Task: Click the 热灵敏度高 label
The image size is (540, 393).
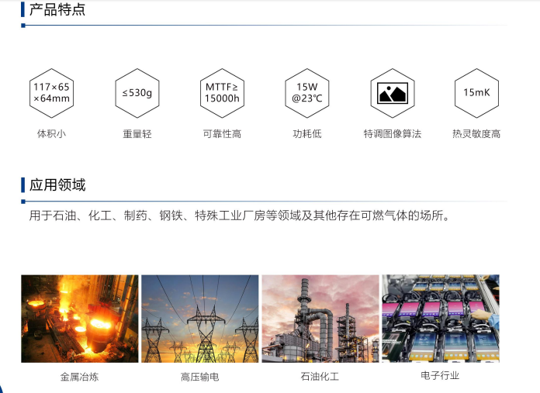Action: pos(476,134)
